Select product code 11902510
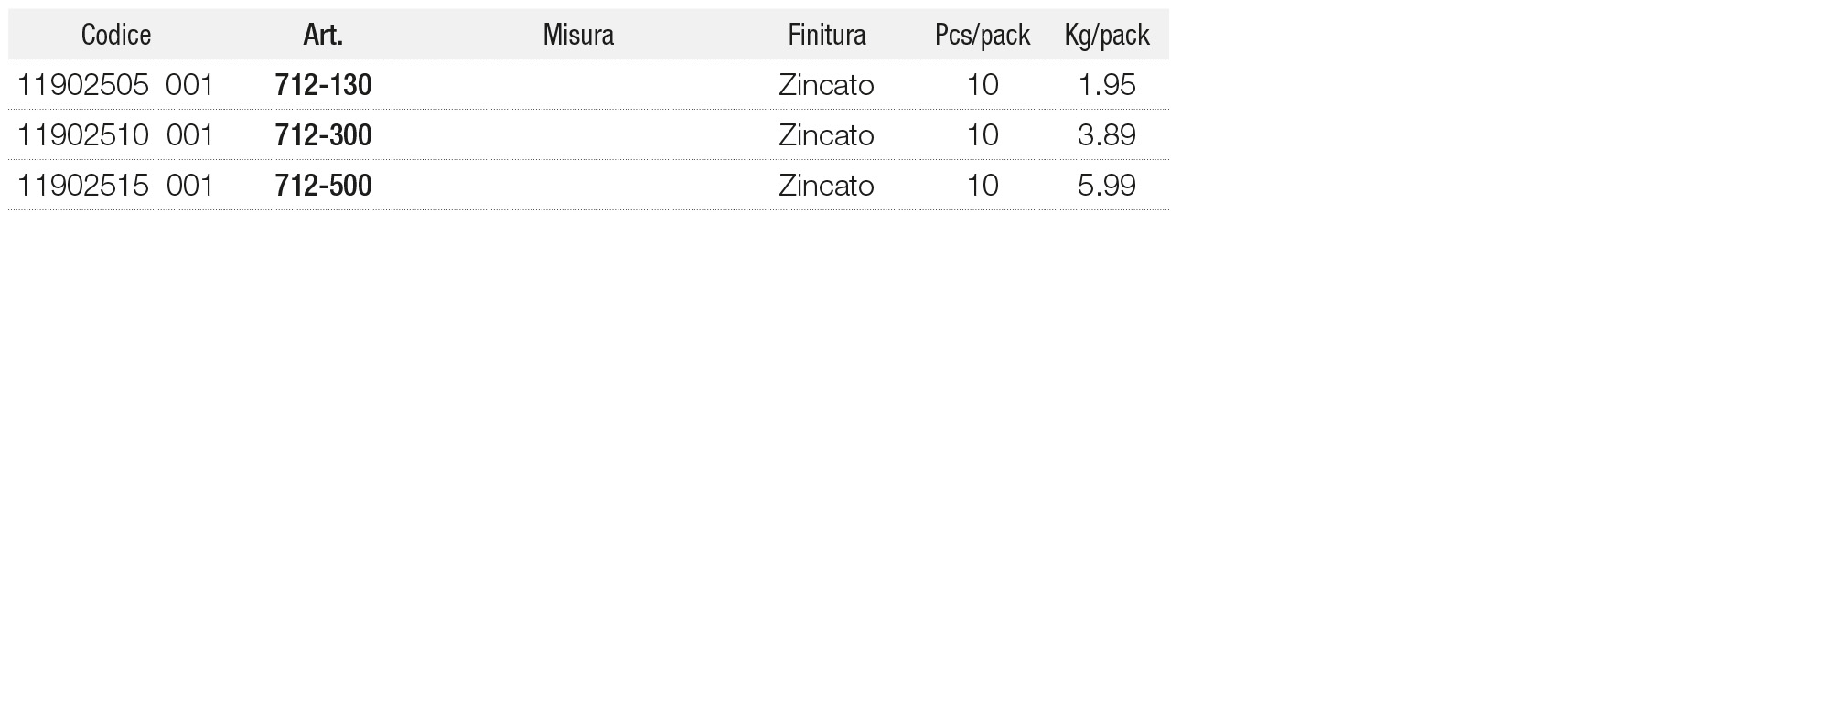The height and width of the screenshot is (706, 1826). click(83, 135)
